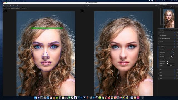Switch to the Presets tab
Screen dimensions: 178x100
(x=166, y=30)
